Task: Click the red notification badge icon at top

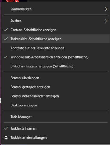Action: point(17,1)
